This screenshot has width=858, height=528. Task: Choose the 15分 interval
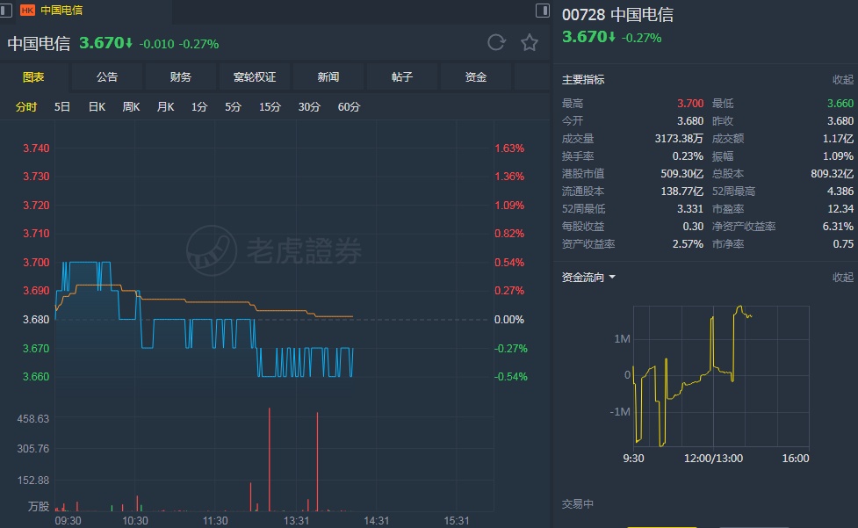[270, 106]
